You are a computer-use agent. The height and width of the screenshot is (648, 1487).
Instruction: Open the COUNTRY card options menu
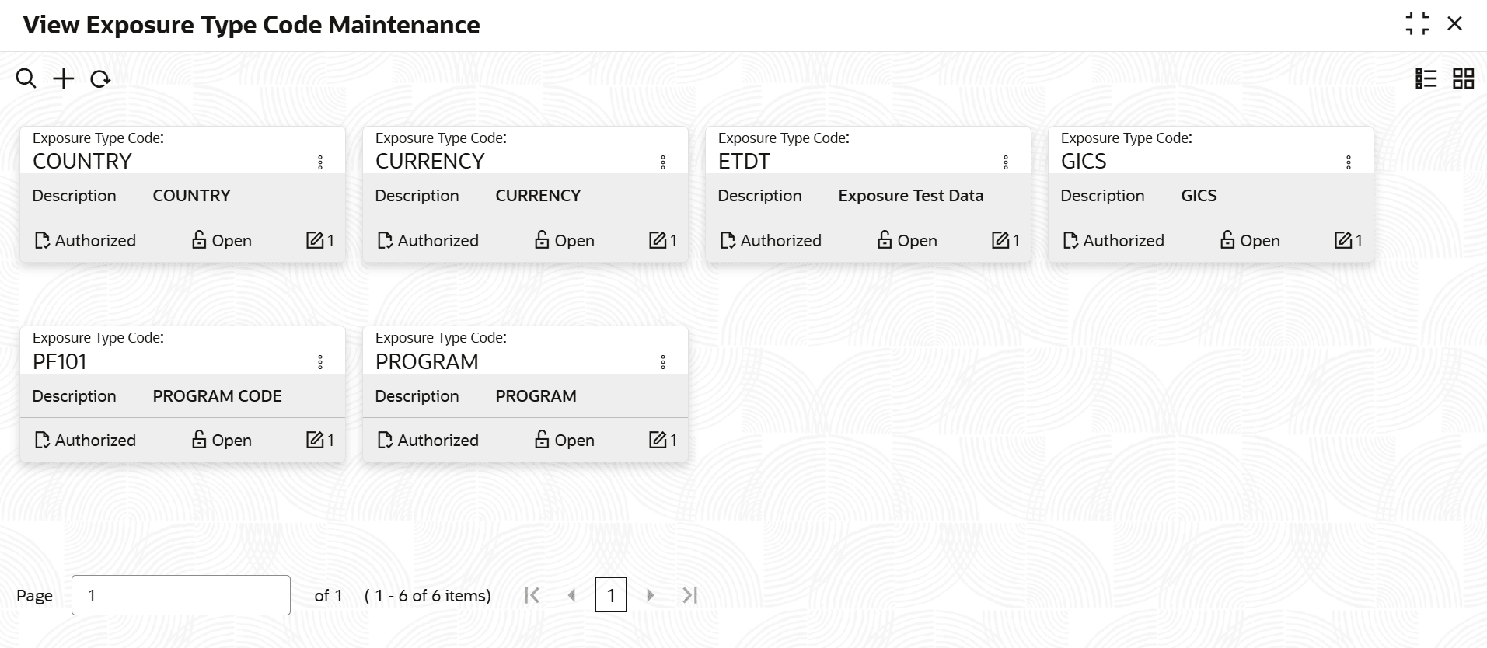pos(320,162)
